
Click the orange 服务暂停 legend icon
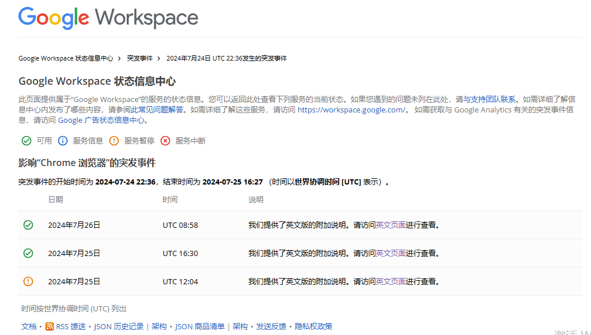pos(114,141)
